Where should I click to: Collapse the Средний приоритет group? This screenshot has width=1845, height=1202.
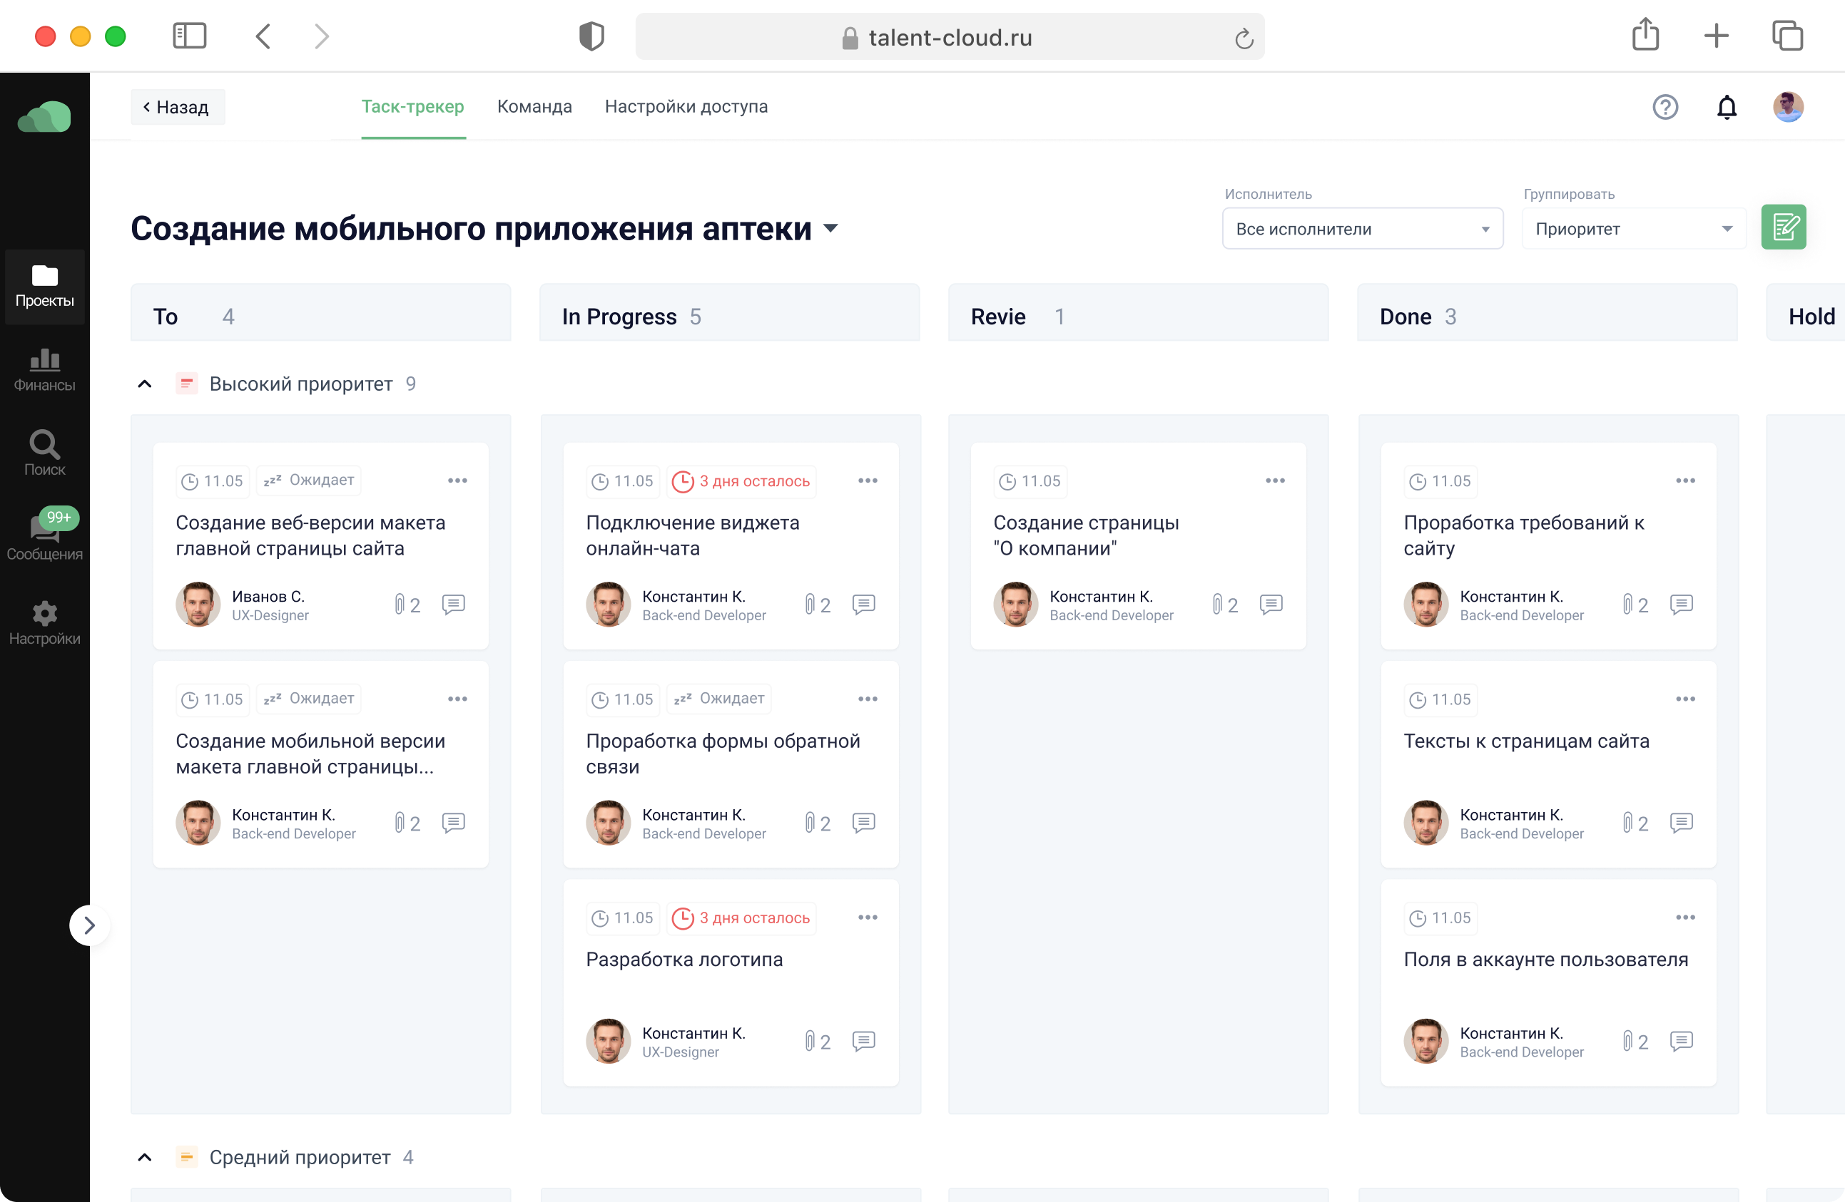click(x=144, y=1157)
